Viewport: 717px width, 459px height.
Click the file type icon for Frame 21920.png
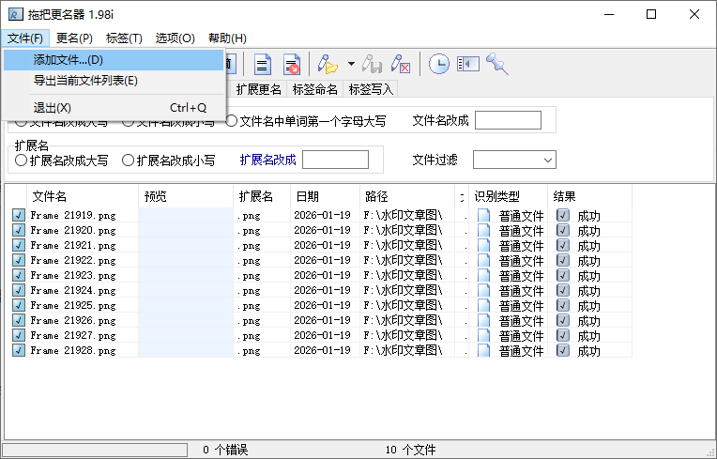[484, 230]
